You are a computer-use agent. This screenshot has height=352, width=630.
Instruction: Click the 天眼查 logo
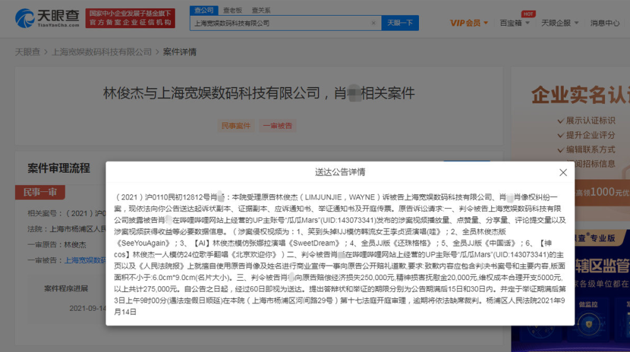(x=47, y=18)
